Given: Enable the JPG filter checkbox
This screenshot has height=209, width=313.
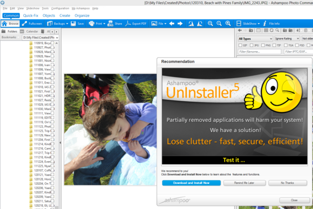Looking at the screenshot, I should coord(251,45).
